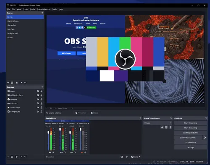Click Start Virtual Camera button
210x165 pixels.
[x=188, y=138]
